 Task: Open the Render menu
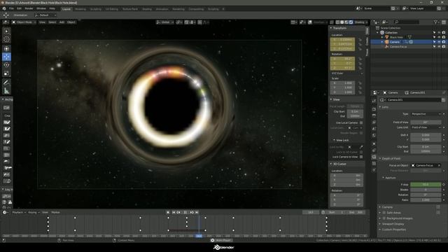[x=29, y=8]
